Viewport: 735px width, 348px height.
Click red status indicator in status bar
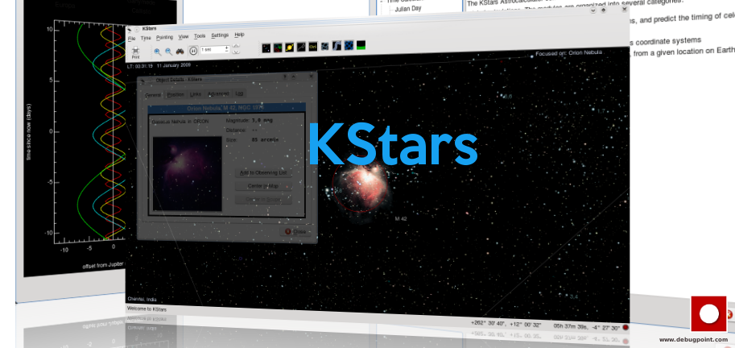click(x=626, y=327)
